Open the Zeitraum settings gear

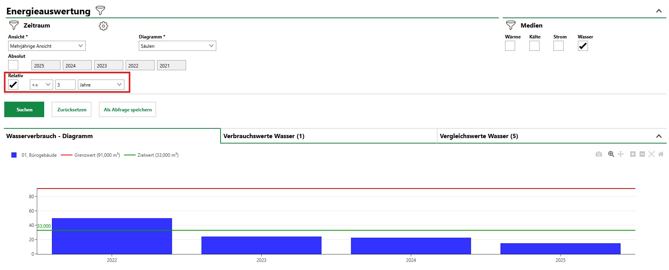103,26
